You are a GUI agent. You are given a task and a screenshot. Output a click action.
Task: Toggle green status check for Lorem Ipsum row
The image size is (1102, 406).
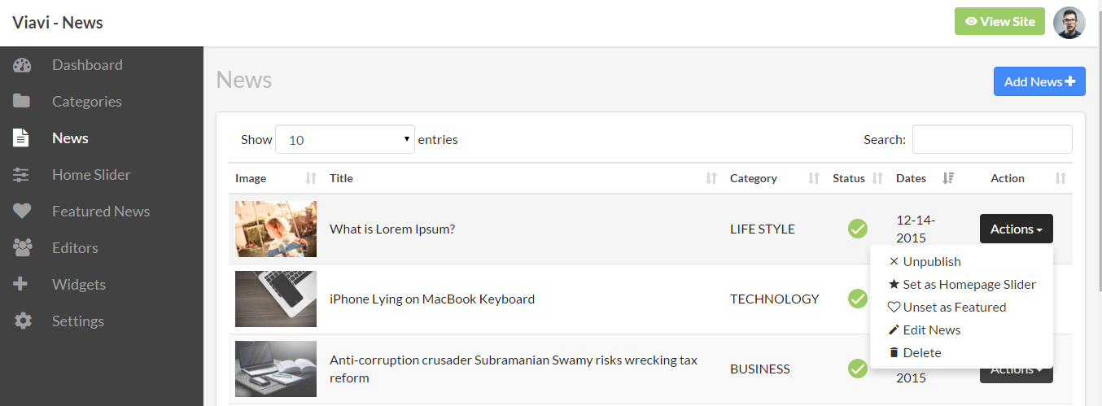858,229
